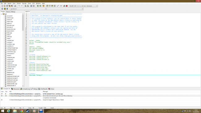Switch to the Debug tab in the left panel
This screenshot has height=113, width=201.
pyautogui.click(x=13, y=12)
